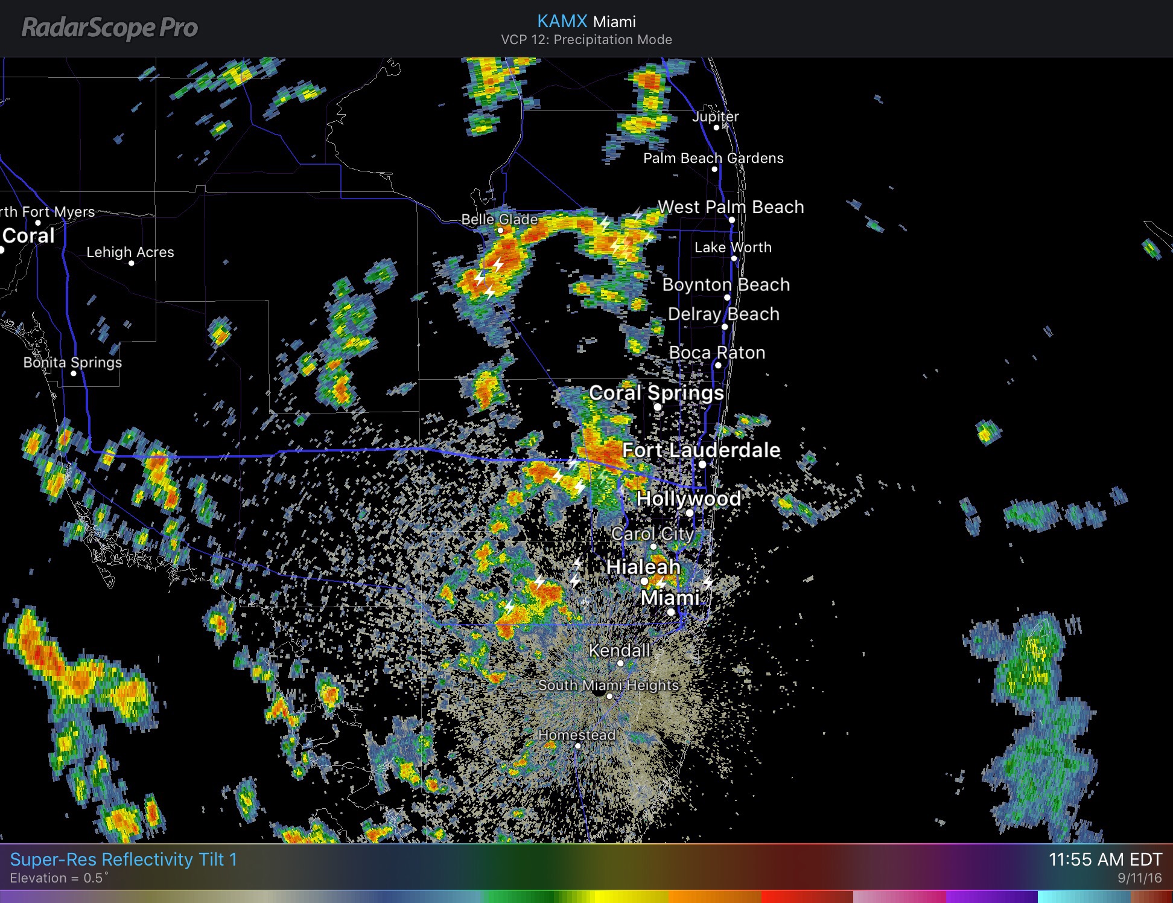Click the Bonita Springs city marker dot
1173x903 pixels.
coord(74,373)
